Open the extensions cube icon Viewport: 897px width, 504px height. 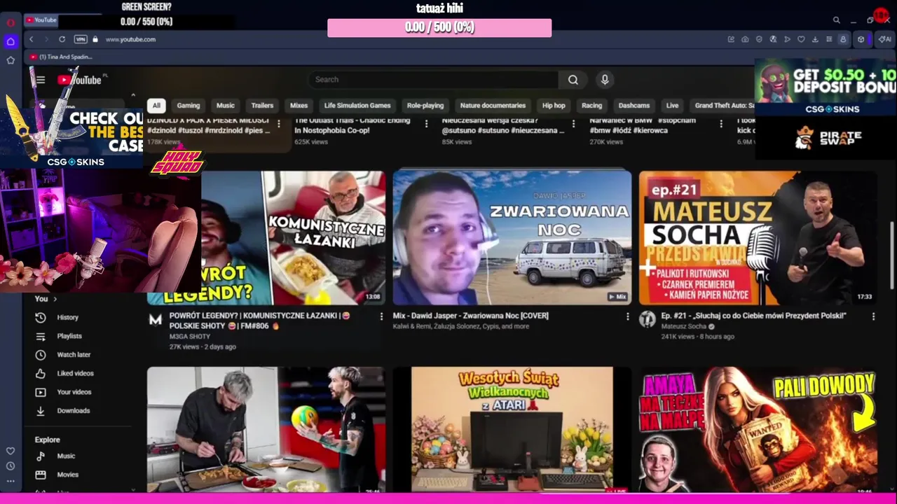861,39
